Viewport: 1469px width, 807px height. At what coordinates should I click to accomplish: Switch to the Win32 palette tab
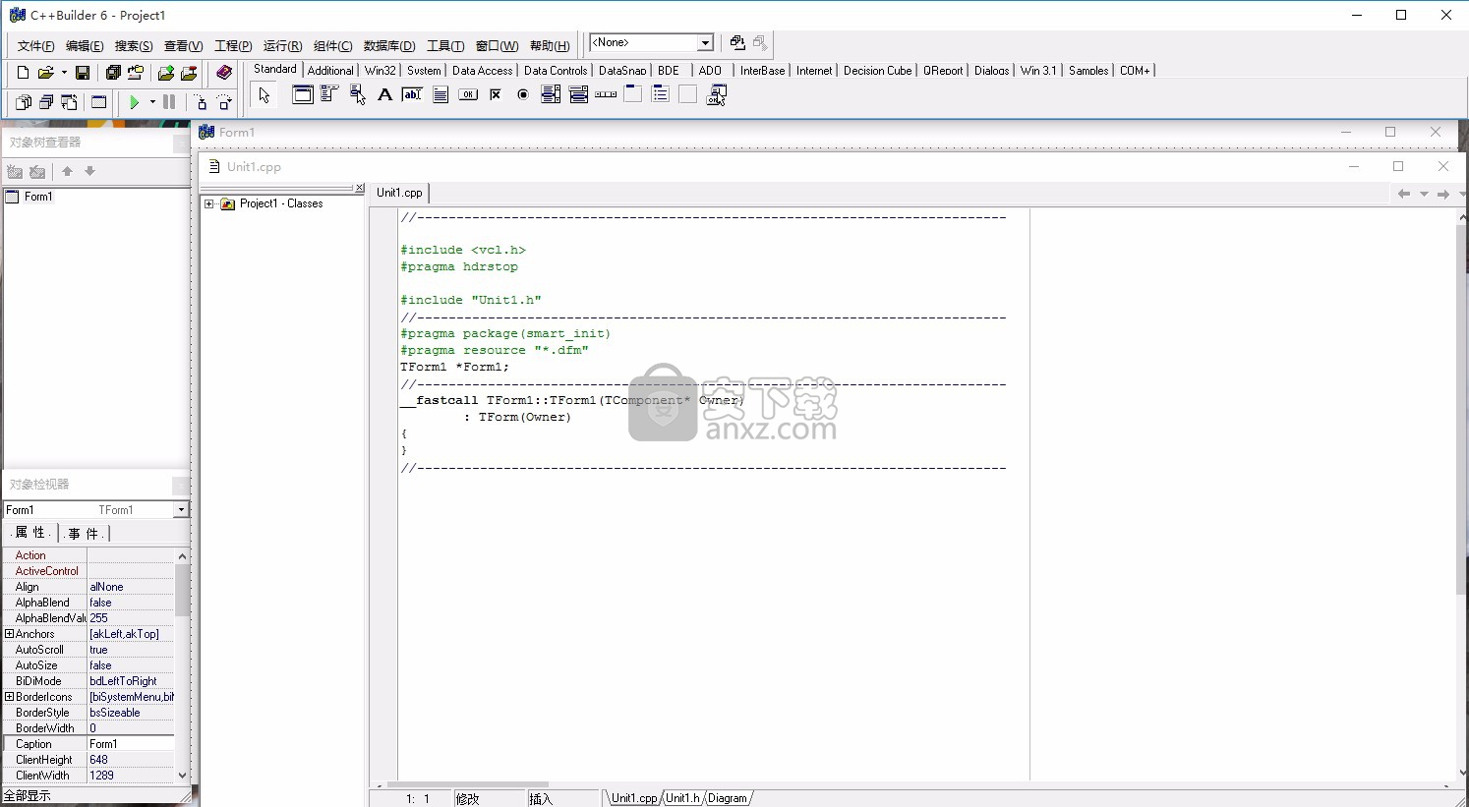click(x=381, y=71)
